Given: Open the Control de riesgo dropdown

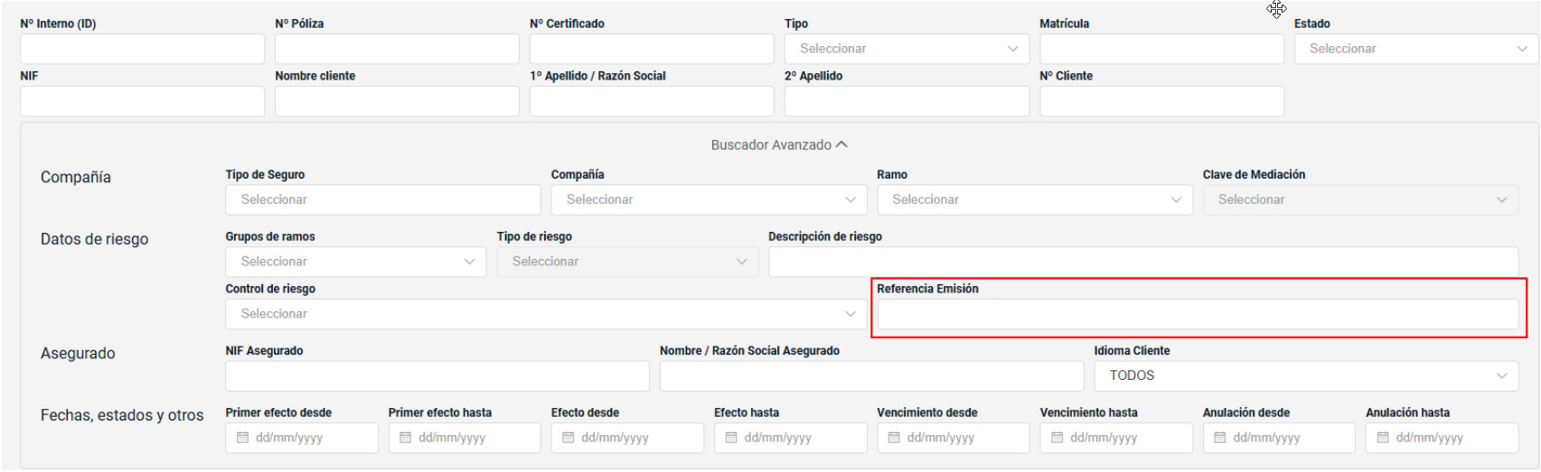Looking at the screenshot, I should pos(545,314).
